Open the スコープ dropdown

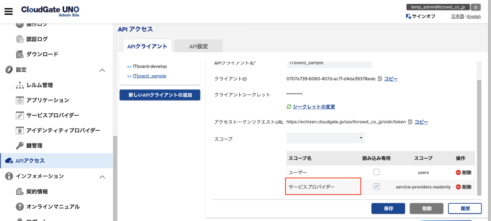pyautogui.click(x=325, y=138)
